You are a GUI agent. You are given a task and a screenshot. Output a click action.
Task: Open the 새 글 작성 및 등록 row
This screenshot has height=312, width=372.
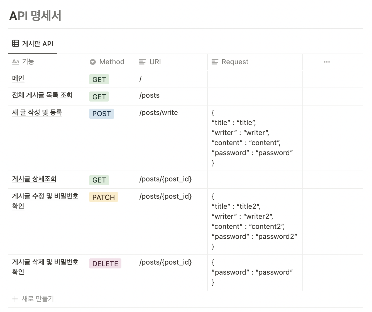tap(37, 112)
